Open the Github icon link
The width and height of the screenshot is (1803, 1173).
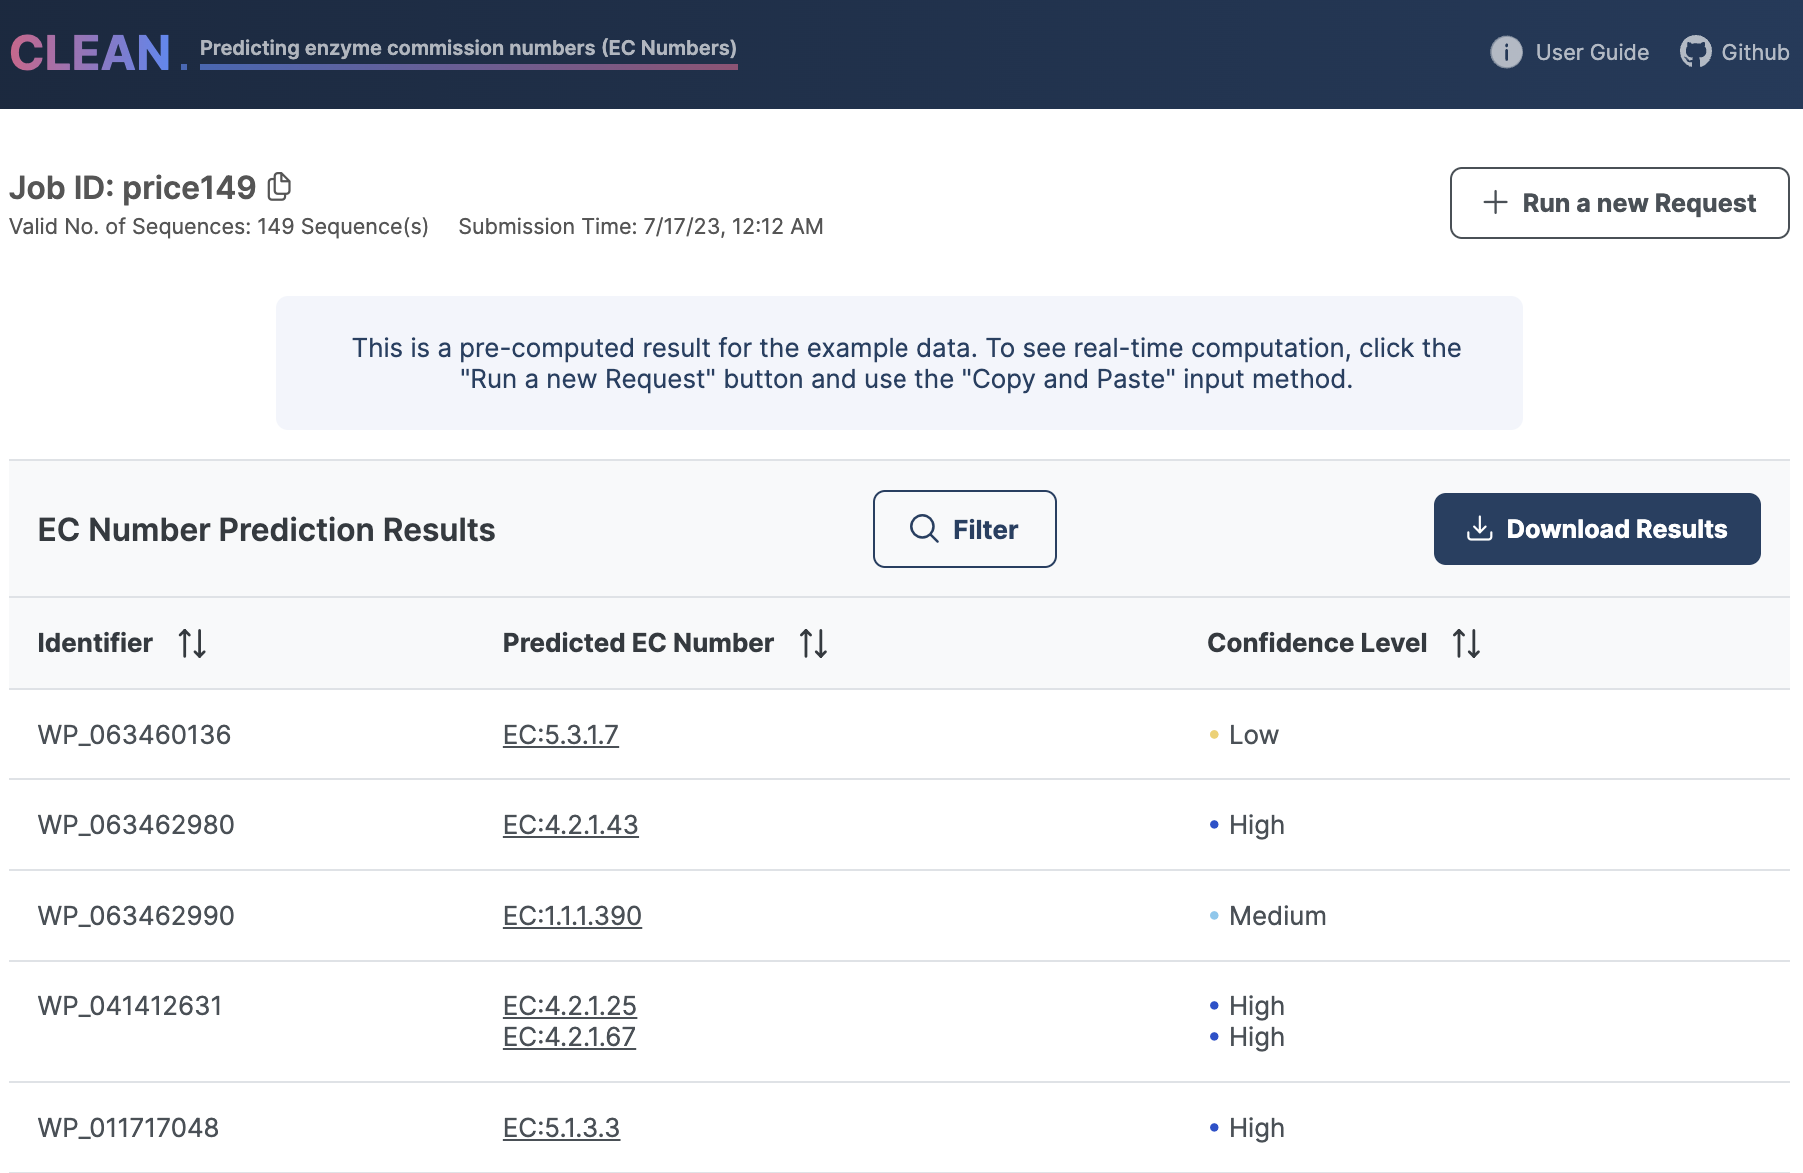1695,52
